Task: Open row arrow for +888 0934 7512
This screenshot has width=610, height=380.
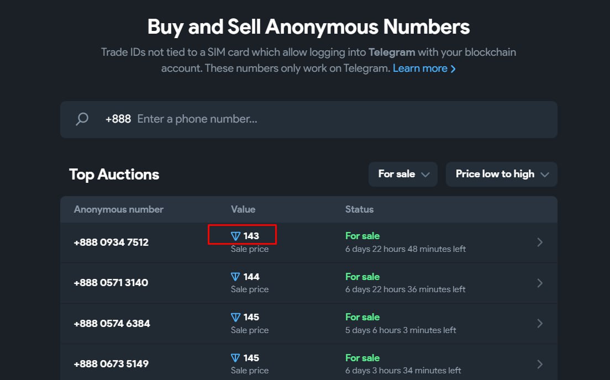Action: point(540,242)
